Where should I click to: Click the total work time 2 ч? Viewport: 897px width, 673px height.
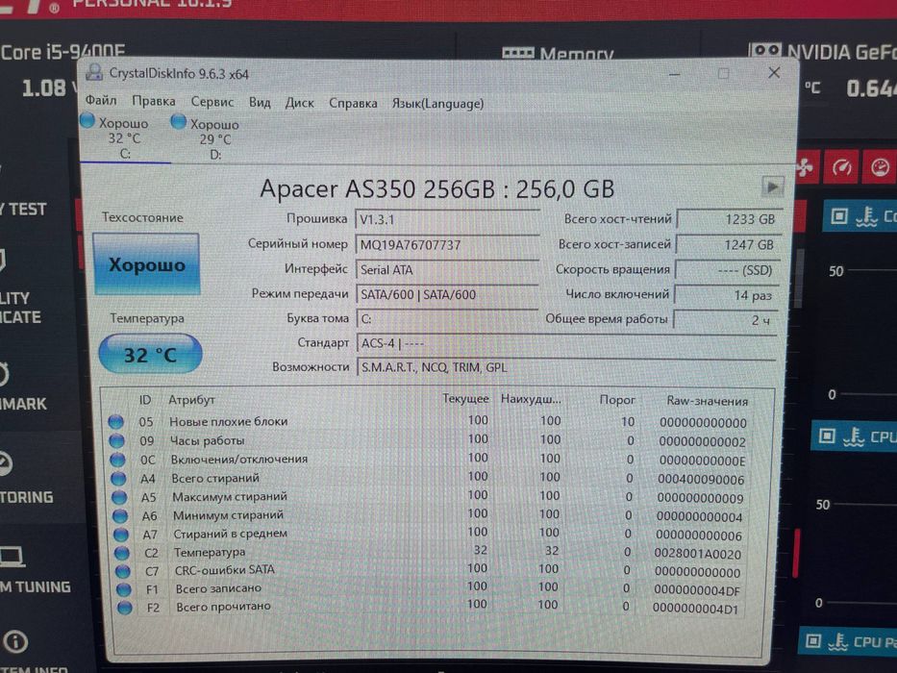(725, 320)
